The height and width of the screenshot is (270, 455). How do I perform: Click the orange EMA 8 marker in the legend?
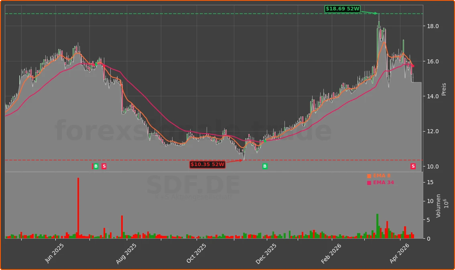click(x=368, y=175)
